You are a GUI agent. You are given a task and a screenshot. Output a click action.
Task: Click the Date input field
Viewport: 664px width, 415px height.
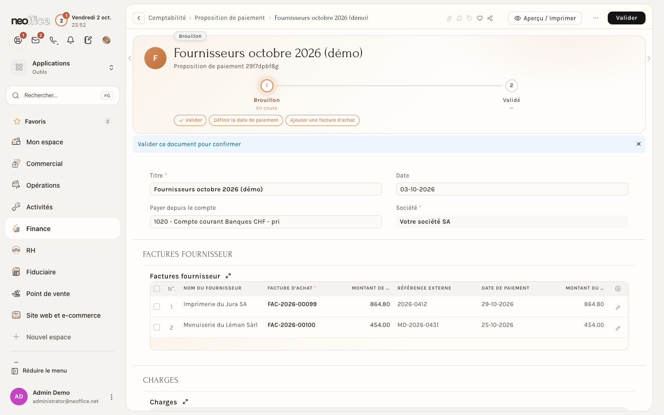pos(512,189)
